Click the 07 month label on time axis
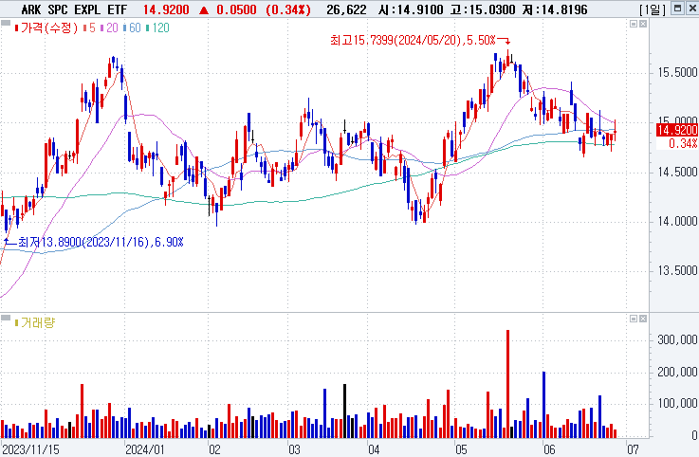Image resolution: width=699 pixels, height=457 pixels. point(633,449)
